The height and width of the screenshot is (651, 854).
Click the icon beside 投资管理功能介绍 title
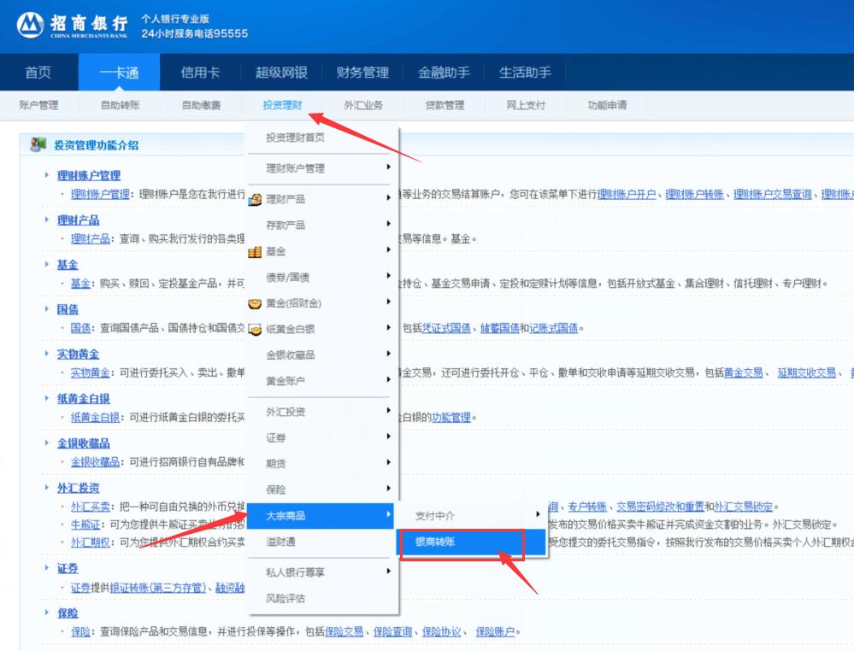pyautogui.click(x=38, y=144)
